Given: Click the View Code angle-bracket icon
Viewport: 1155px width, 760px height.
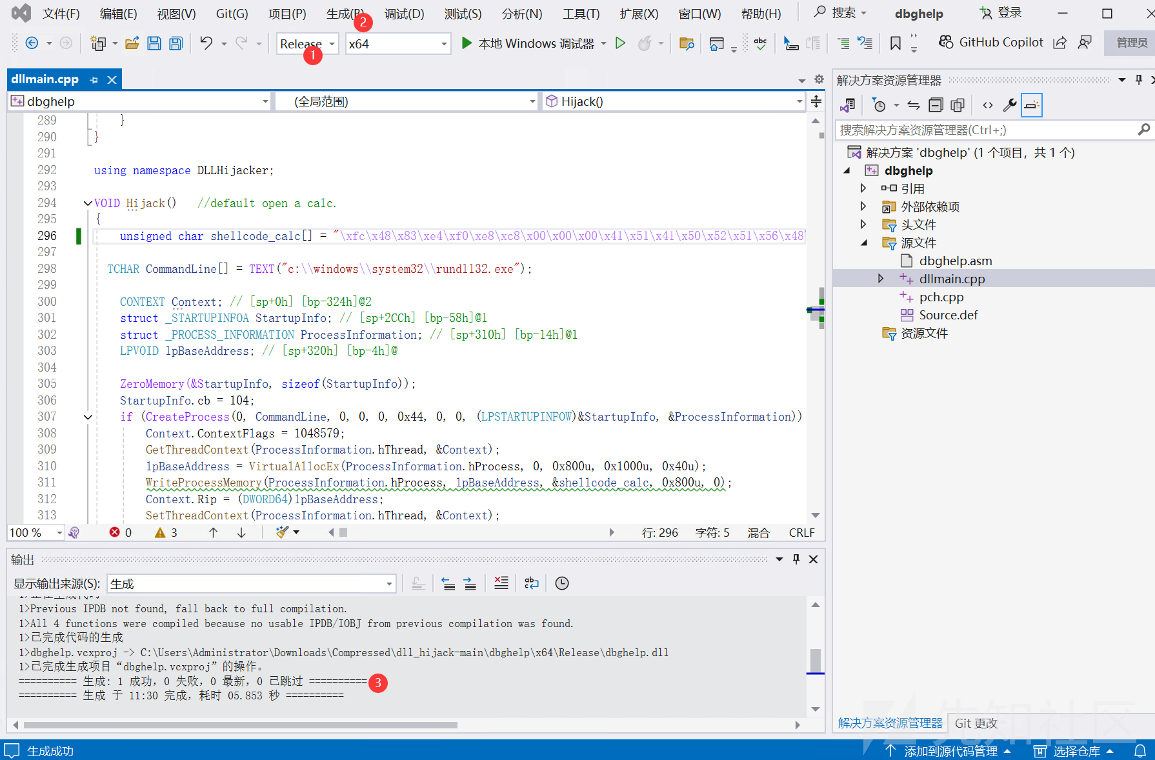Looking at the screenshot, I should (987, 105).
